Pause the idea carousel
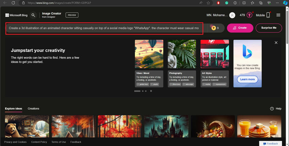Screen dimensions: 289x146 coord(151,91)
